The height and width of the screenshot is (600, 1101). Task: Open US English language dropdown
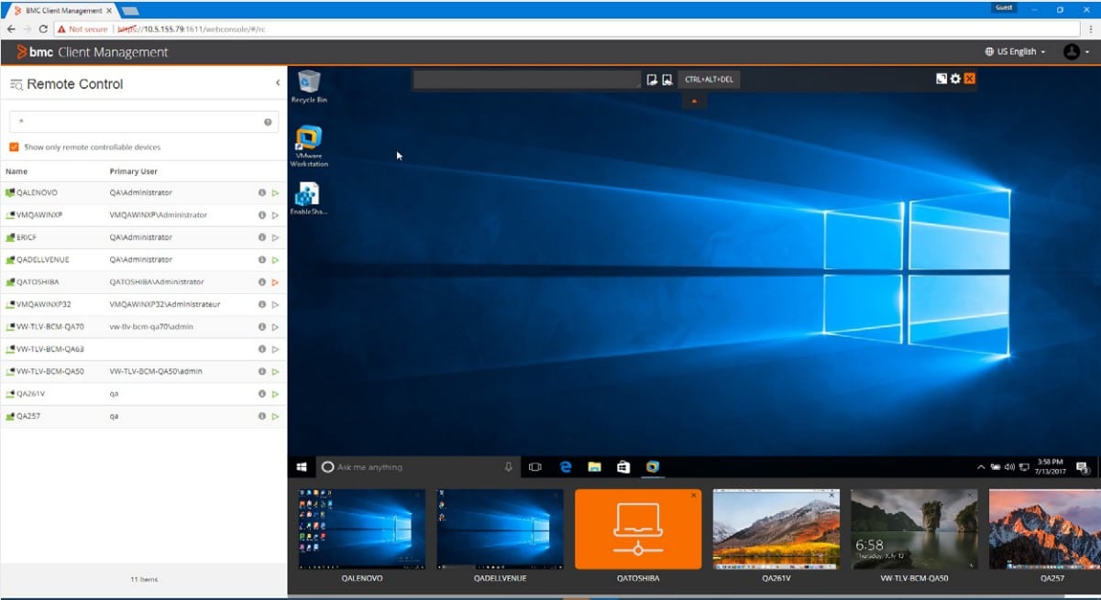click(x=1016, y=52)
